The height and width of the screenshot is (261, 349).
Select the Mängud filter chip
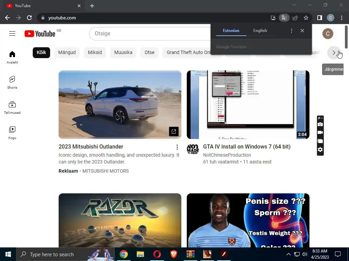point(67,53)
